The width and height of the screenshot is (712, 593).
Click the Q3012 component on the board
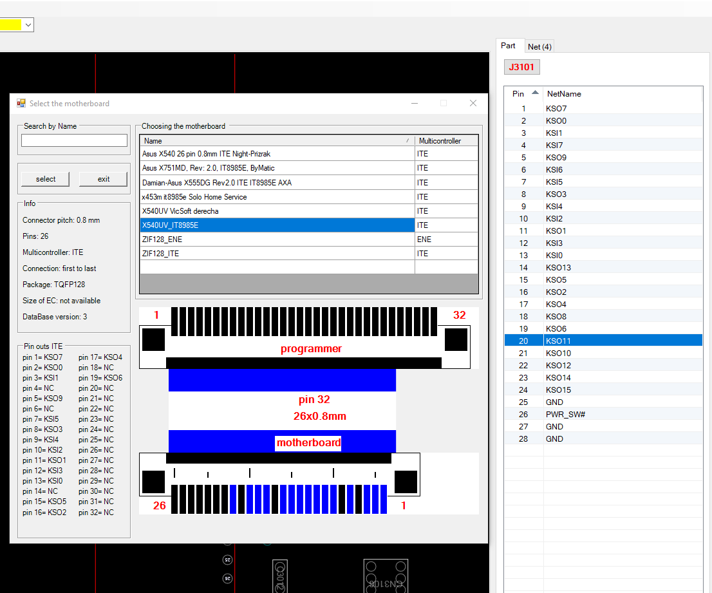(x=280, y=576)
